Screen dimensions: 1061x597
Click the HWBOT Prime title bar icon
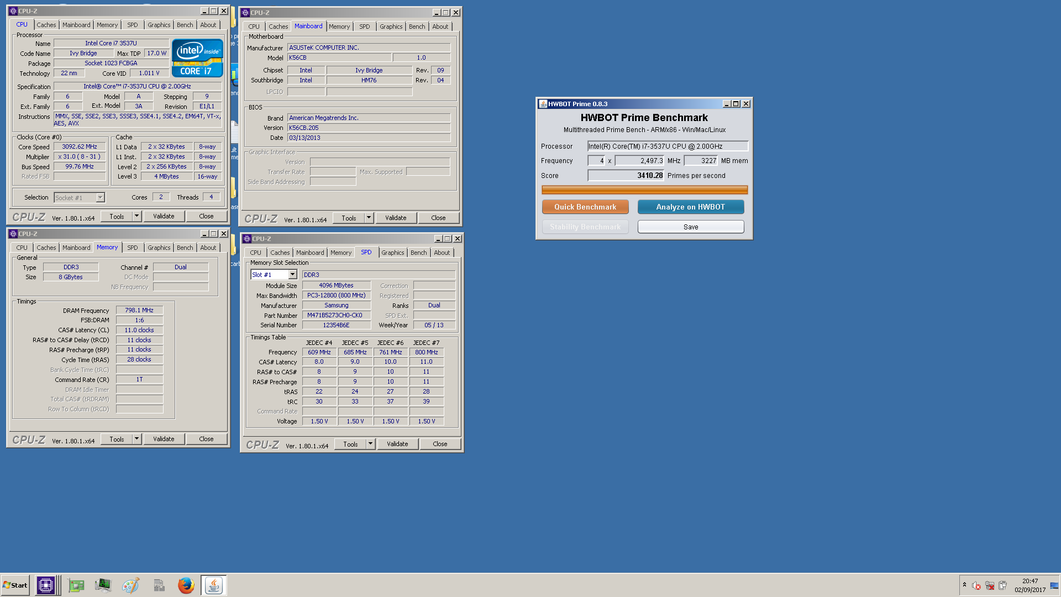tap(543, 104)
